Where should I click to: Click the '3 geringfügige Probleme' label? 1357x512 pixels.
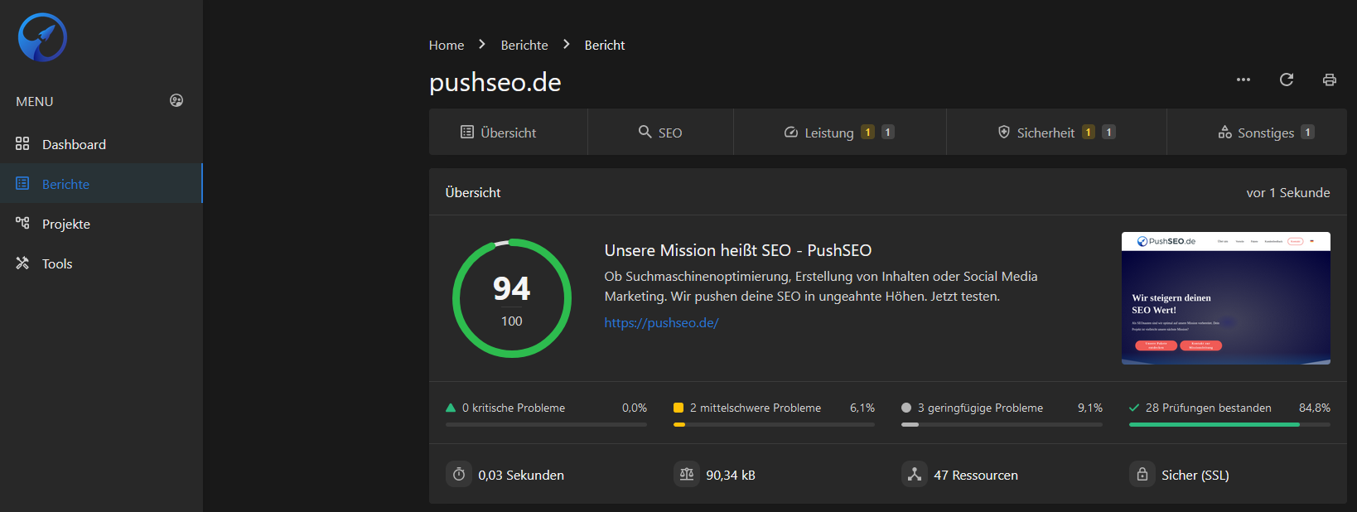tap(980, 408)
